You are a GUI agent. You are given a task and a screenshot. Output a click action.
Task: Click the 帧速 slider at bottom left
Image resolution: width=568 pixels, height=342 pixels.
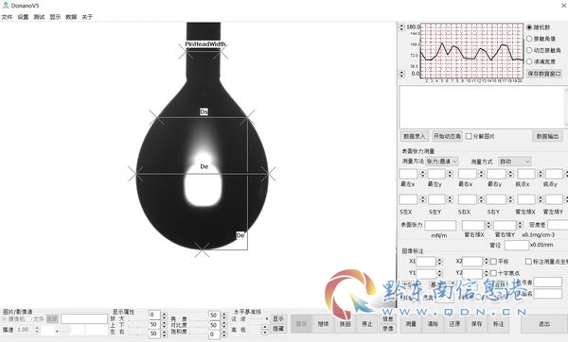(x=56, y=330)
